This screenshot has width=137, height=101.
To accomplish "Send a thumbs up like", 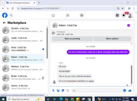I will (x=130, y=90).
